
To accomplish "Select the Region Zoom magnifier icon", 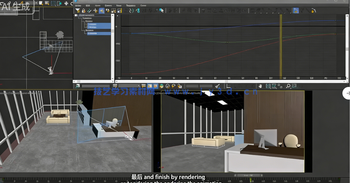I will coord(288,85).
